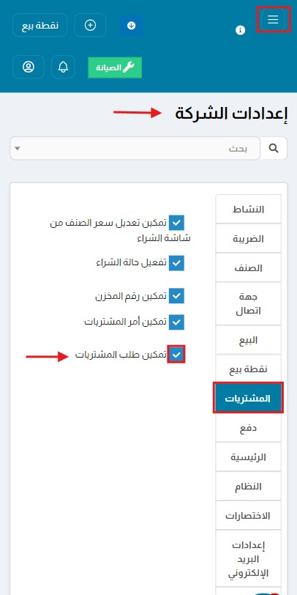
Task: Click the blue download arrow icon
Action: click(132, 26)
